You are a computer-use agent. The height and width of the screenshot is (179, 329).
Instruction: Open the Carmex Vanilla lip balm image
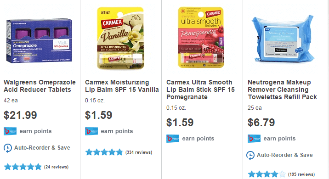click(120, 38)
